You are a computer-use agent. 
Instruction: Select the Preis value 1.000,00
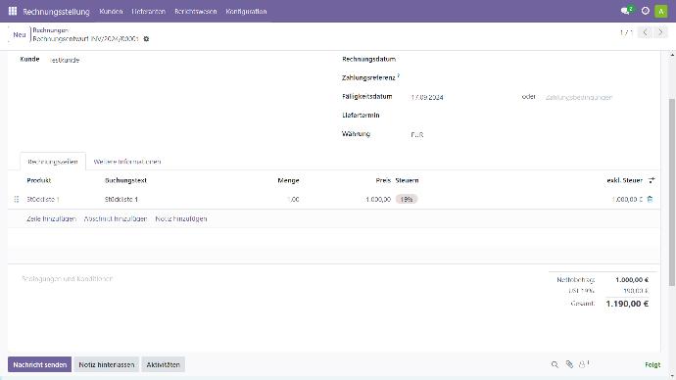pos(378,199)
